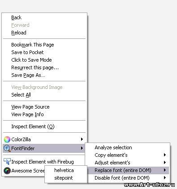177x189 pixels.
Task: Pick sitepoint as replacement font
Action: pos(66,178)
